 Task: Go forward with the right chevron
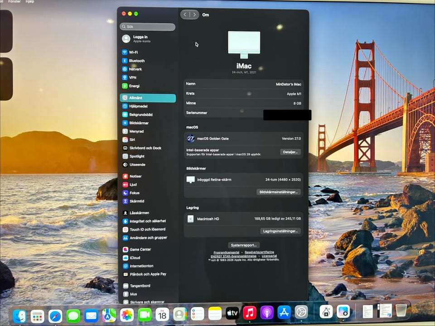(x=194, y=14)
